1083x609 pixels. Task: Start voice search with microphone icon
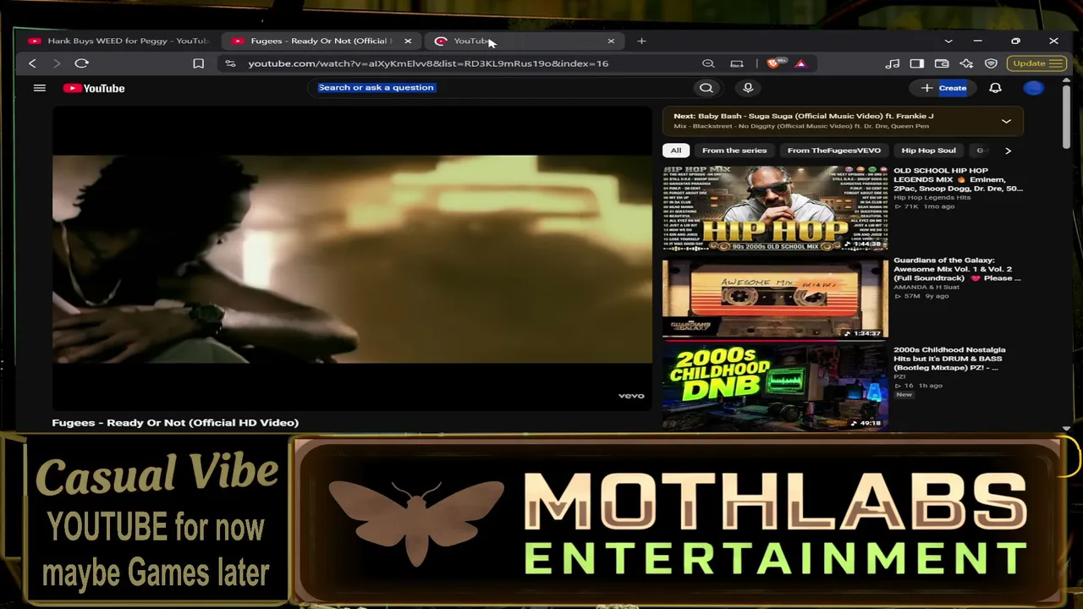[x=748, y=88]
